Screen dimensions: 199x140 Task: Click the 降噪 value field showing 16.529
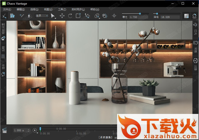(x=170, y=17)
